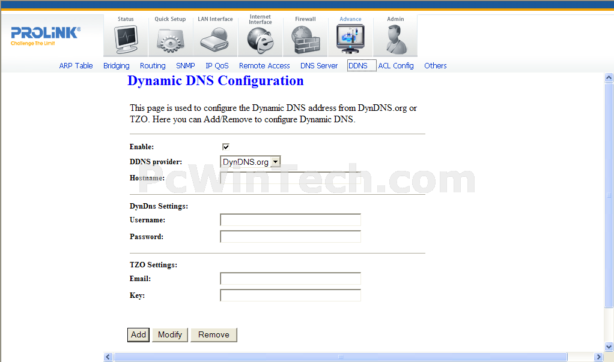Click the horizontal scrollbar right arrow
Viewport: 614px width, 362px height.
(x=598, y=357)
